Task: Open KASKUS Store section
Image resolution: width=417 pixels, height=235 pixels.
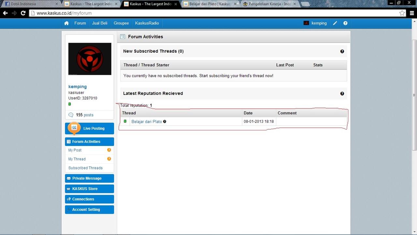Action: (x=90, y=189)
